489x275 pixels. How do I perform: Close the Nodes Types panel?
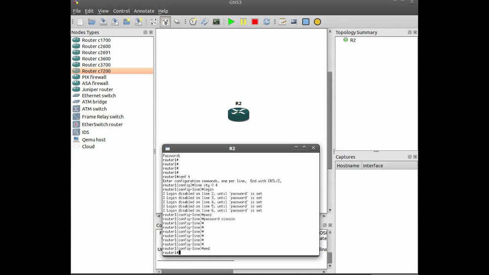click(x=151, y=32)
